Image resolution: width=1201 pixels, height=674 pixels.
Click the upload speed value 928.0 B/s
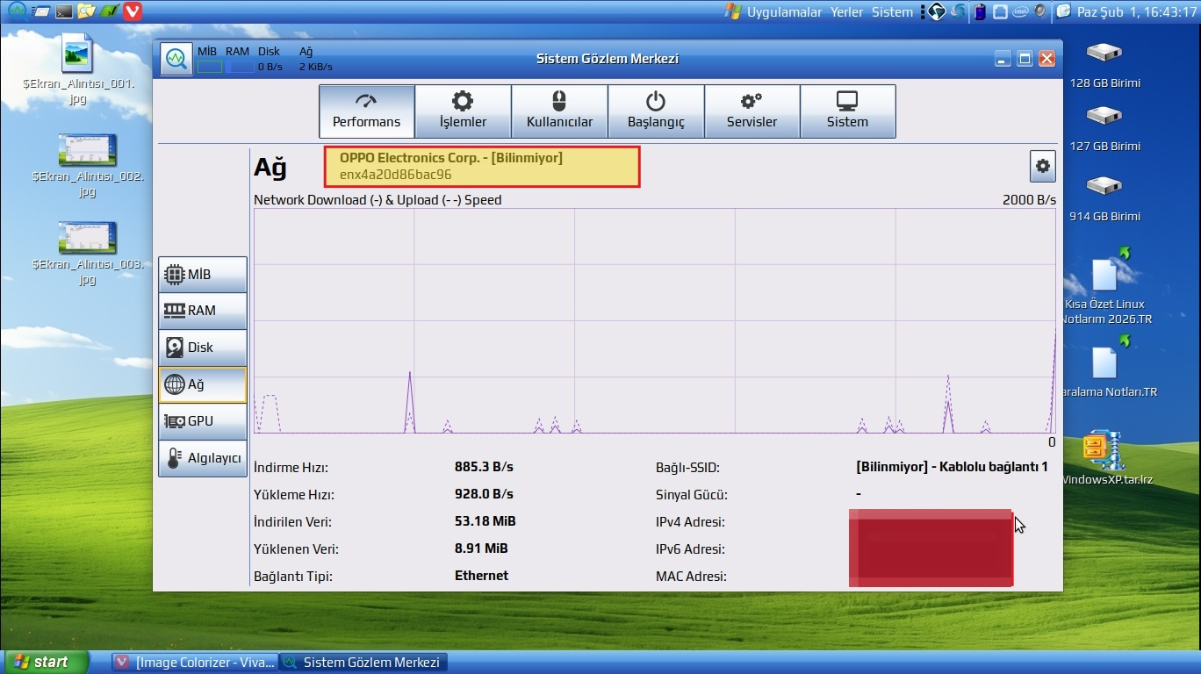point(484,494)
